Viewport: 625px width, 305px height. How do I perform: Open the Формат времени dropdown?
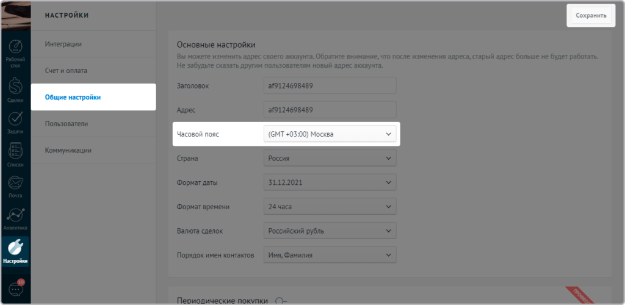(x=330, y=207)
